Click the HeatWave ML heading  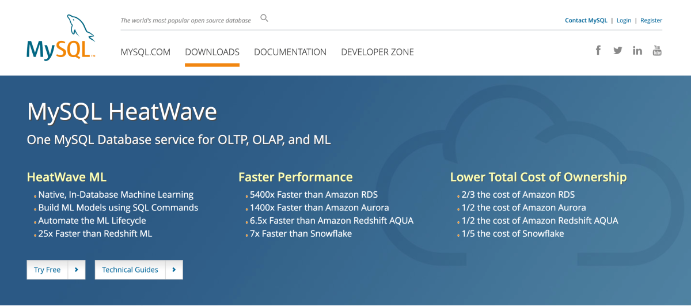pyautogui.click(x=67, y=177)
